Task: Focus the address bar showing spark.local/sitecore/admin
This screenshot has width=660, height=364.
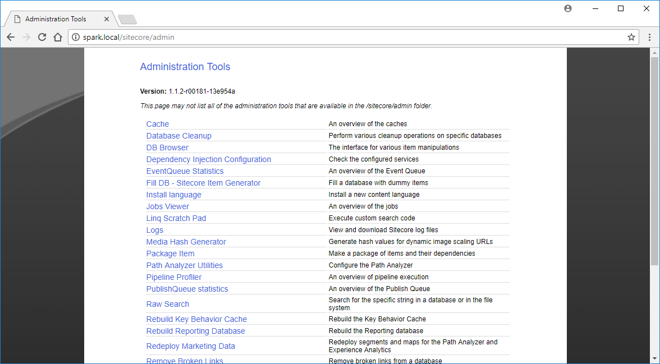Action: (x=354, y=37)
